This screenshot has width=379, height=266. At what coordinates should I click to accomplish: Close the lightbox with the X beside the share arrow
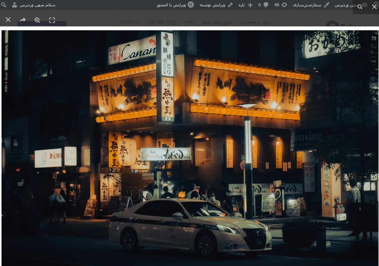(8, 20)
